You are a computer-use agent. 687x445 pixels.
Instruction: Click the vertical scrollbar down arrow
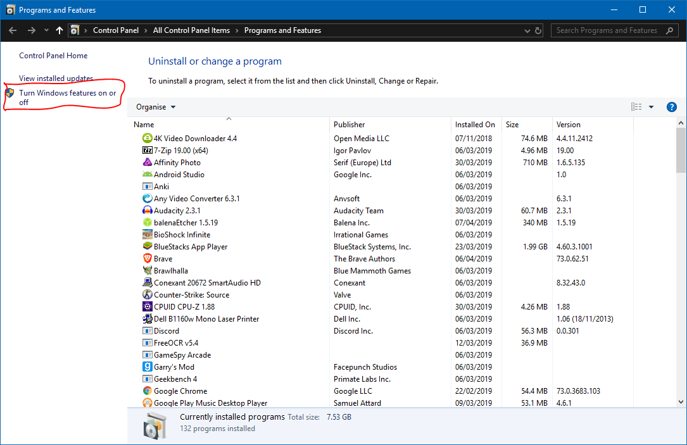click(681, 401)
